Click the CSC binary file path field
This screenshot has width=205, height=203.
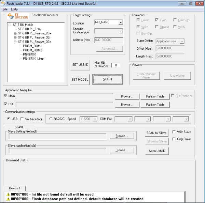tap(65, 105)
